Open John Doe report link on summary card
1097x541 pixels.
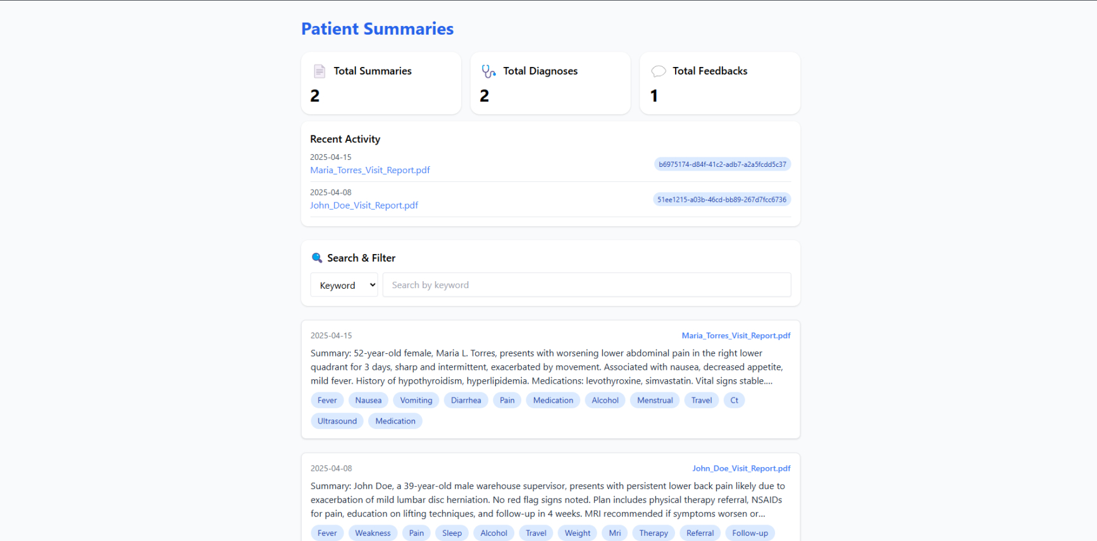741,468
